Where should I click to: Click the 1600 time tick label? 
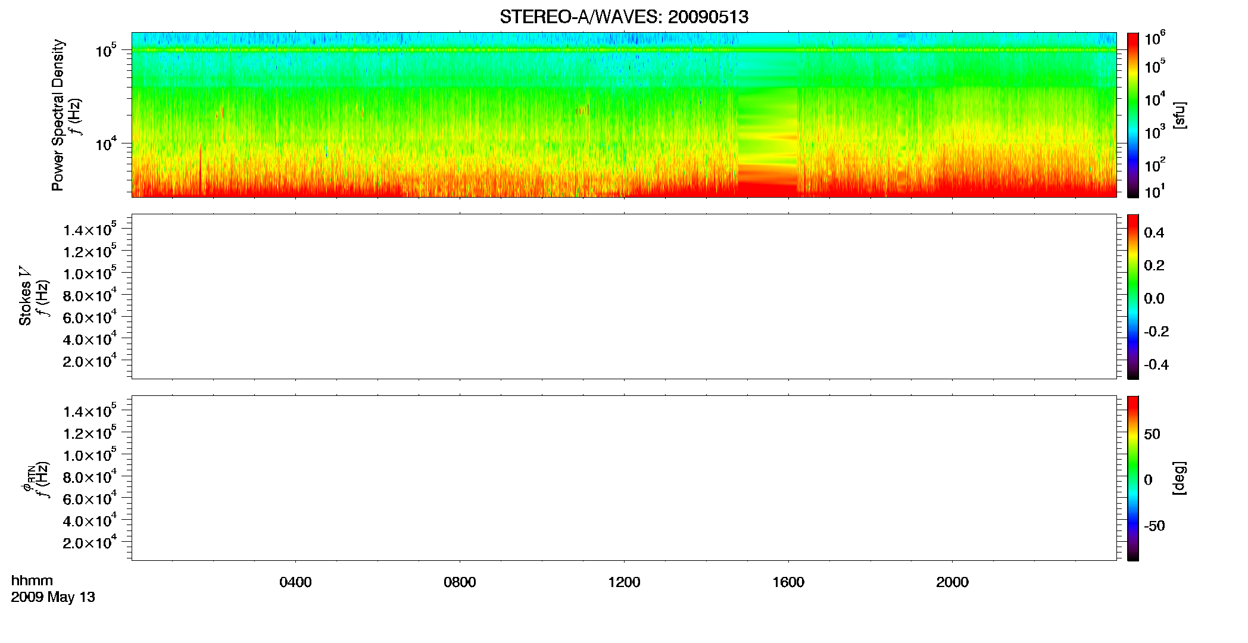coord(788,582)
